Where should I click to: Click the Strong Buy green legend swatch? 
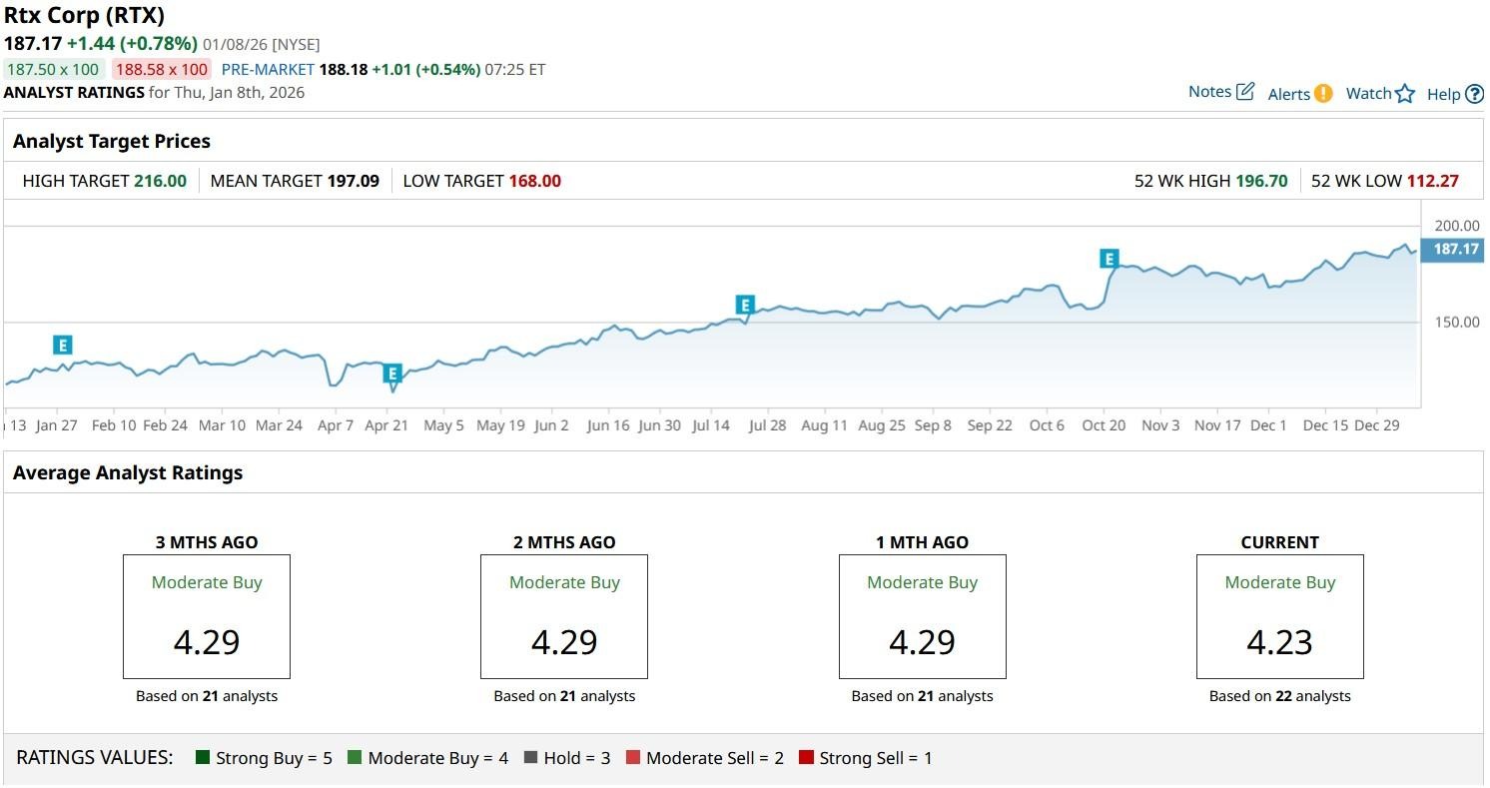[x=204, y=758]
